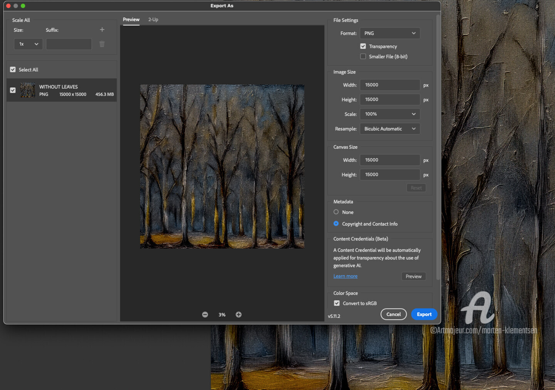Select the Preview tab
Screen dimensions: 555x390
pos(131,20)
